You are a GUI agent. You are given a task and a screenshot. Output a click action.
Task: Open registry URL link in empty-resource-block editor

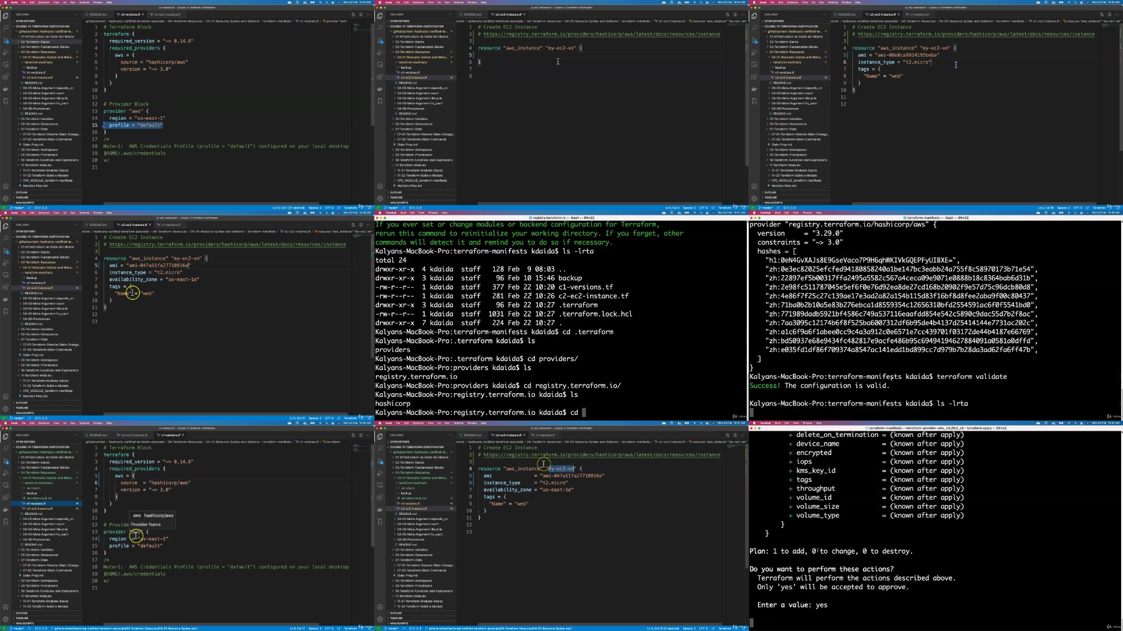[602, 34]
